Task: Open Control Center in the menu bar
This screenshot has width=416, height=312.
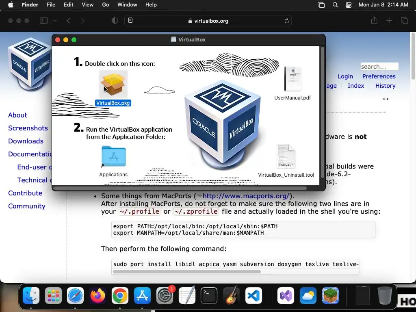Action: (348, 5)
